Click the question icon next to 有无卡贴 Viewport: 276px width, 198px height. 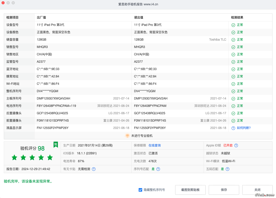click(x=94, y=169)
